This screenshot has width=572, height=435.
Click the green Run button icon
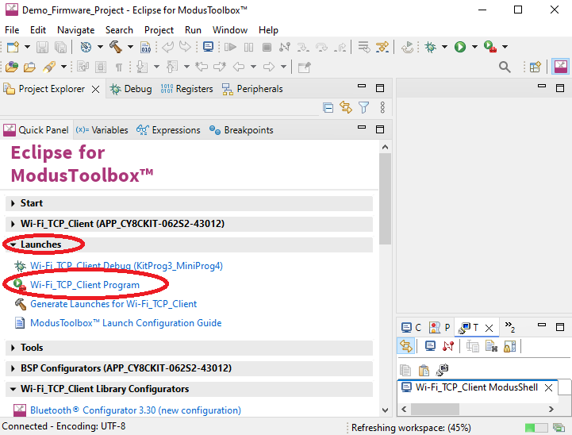pyautogui.click(x=460, y=47)
